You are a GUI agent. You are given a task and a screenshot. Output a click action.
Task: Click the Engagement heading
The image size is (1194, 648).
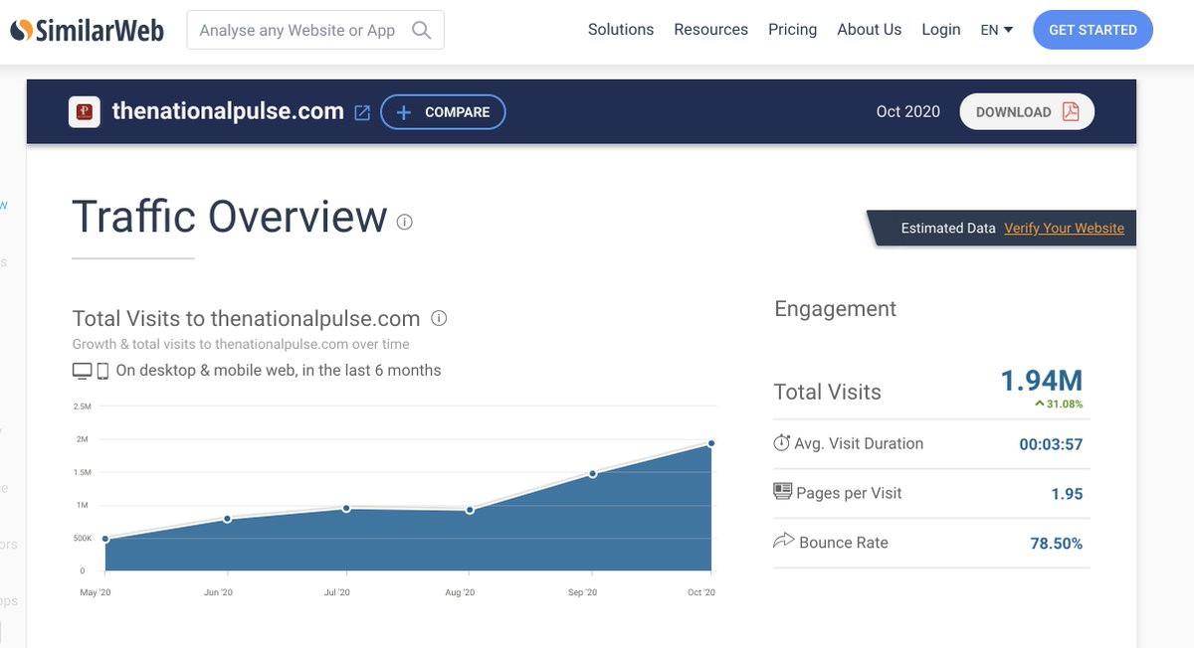pyautogui.click(x=835, y=309)
